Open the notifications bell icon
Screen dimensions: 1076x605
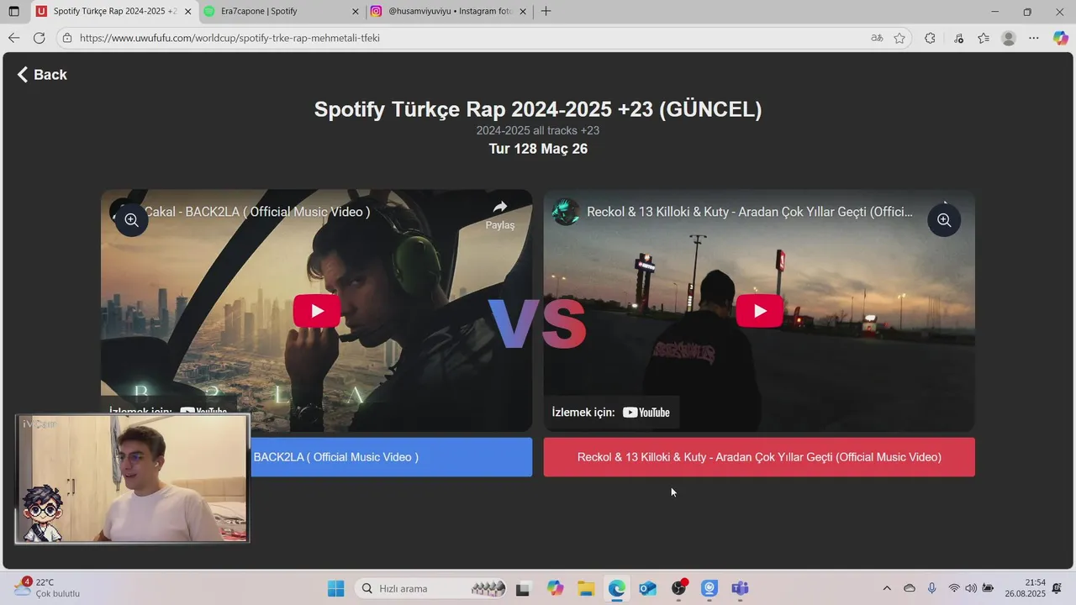pyautogui.click(x=1057, y=588)
